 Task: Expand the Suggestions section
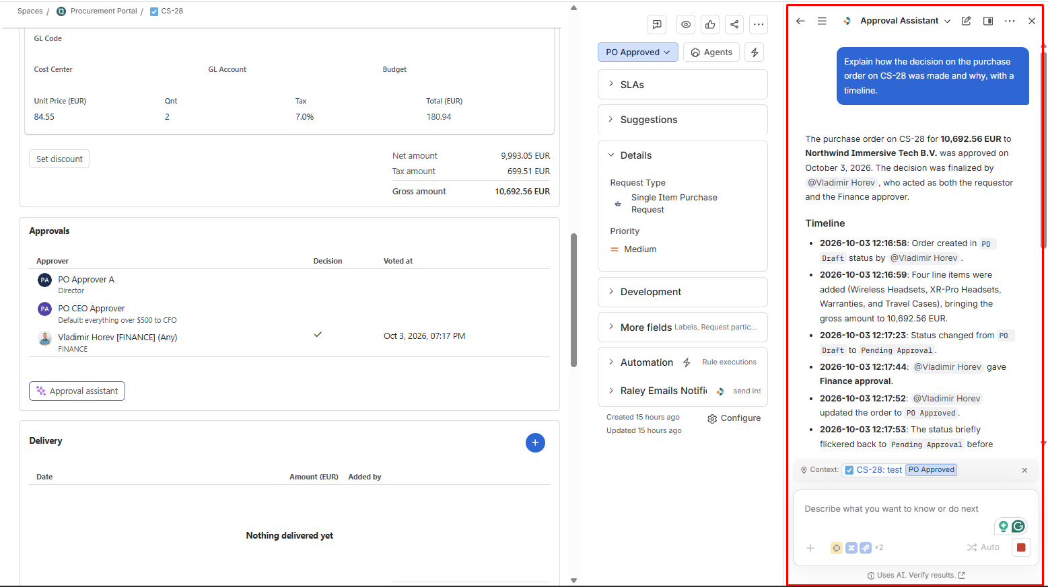683,120
